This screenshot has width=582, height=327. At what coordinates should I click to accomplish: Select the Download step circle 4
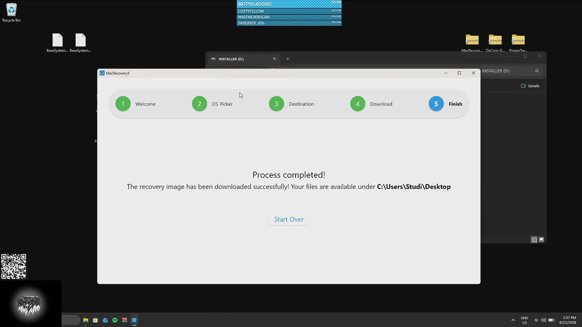click(357, 104)
